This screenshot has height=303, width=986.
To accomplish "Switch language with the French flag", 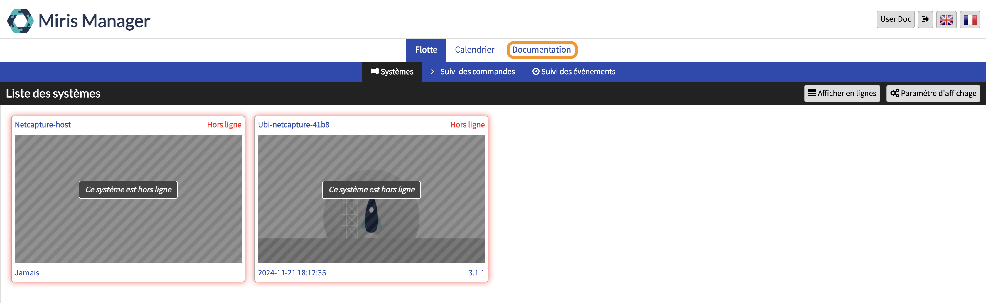I will click(970, 20).
